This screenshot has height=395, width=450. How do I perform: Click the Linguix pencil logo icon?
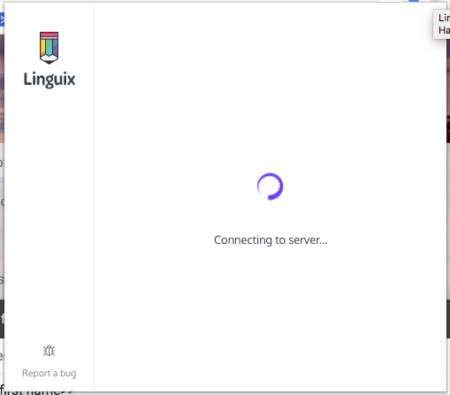click(49, 48)
